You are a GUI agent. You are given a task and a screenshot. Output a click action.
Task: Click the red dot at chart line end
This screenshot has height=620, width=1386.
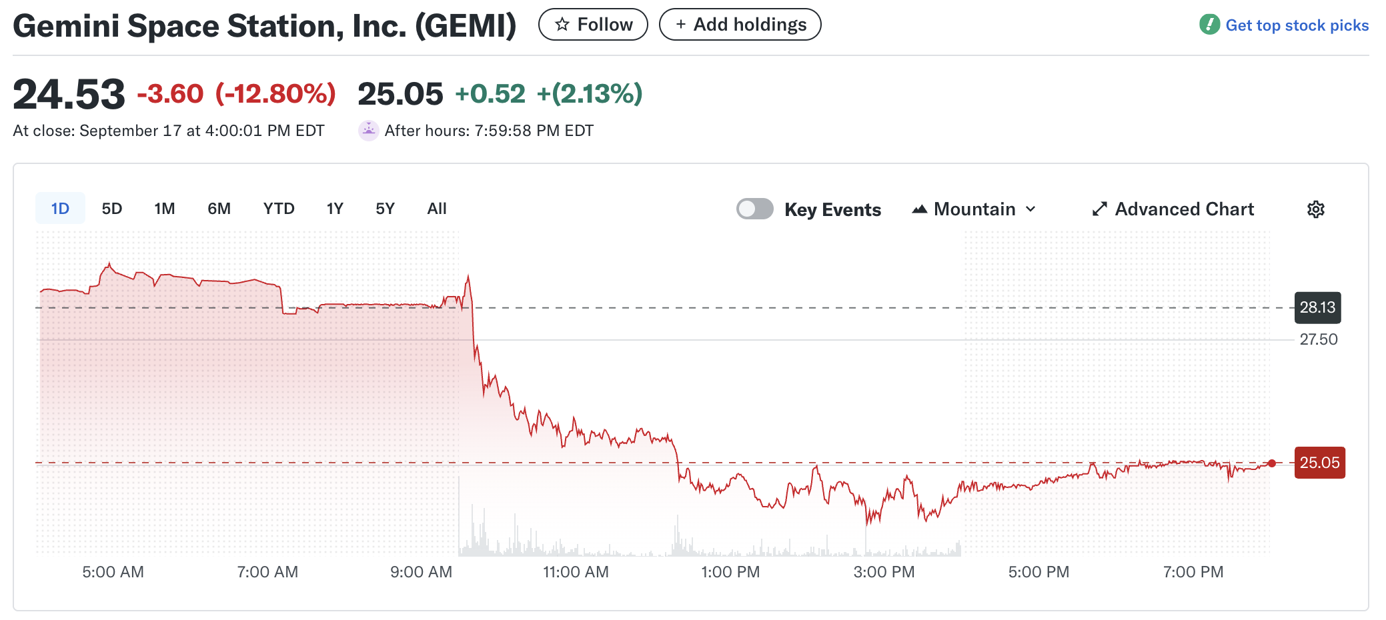tap(1272, 463)
